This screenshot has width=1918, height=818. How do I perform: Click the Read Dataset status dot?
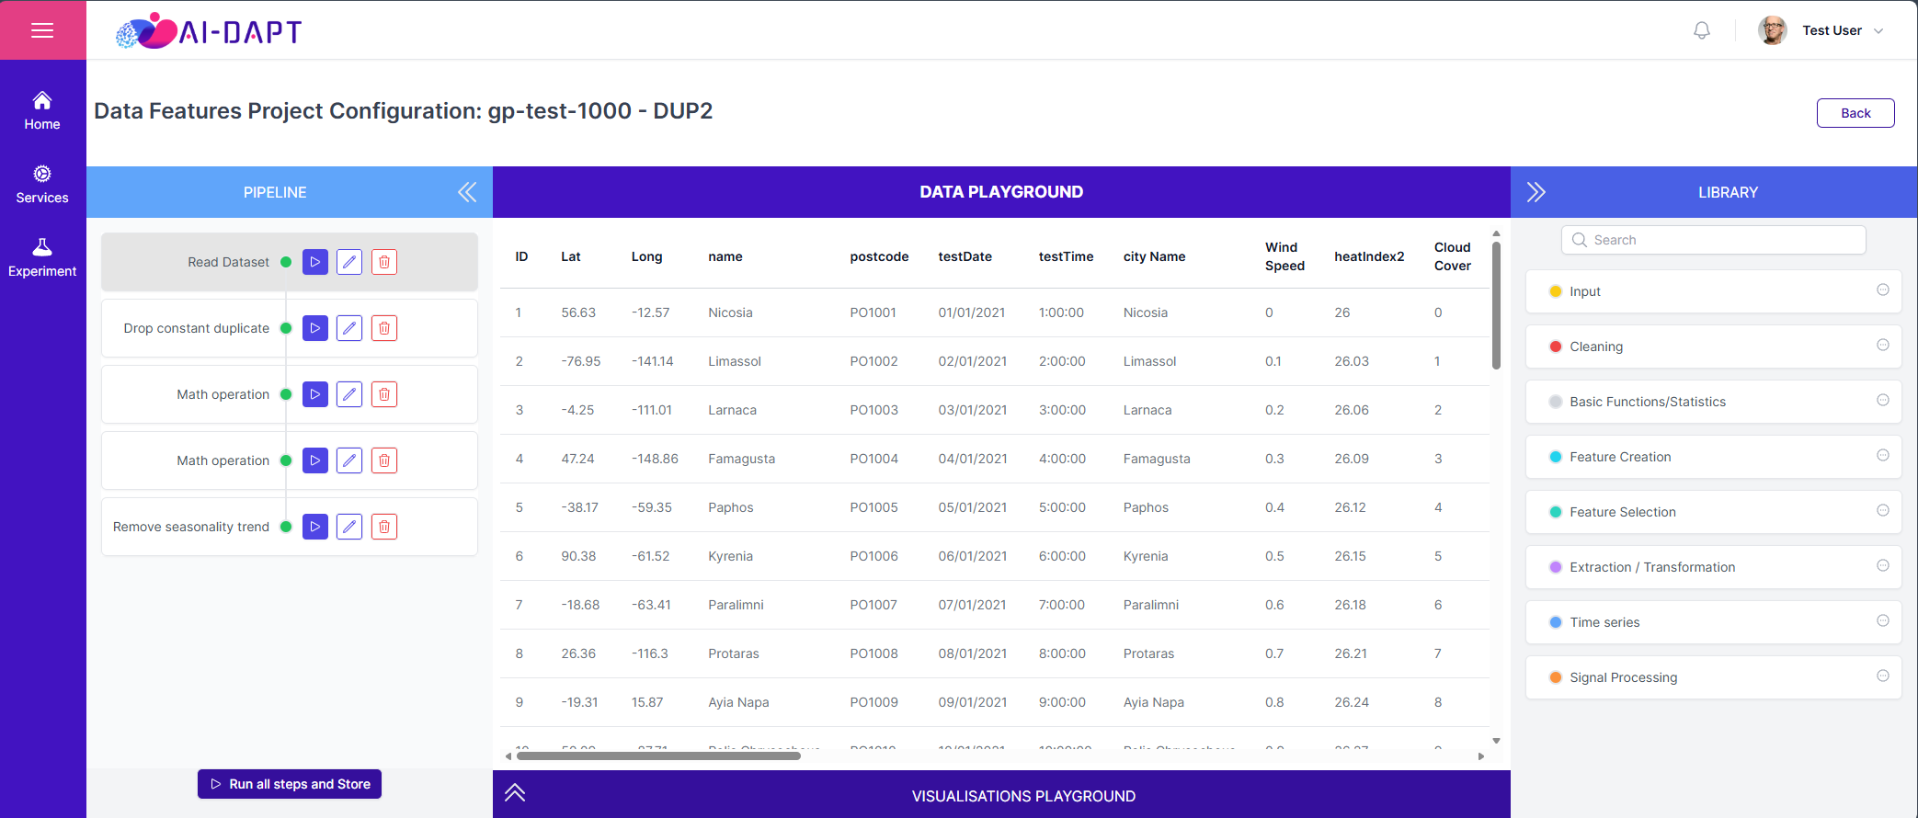[286, 262]
